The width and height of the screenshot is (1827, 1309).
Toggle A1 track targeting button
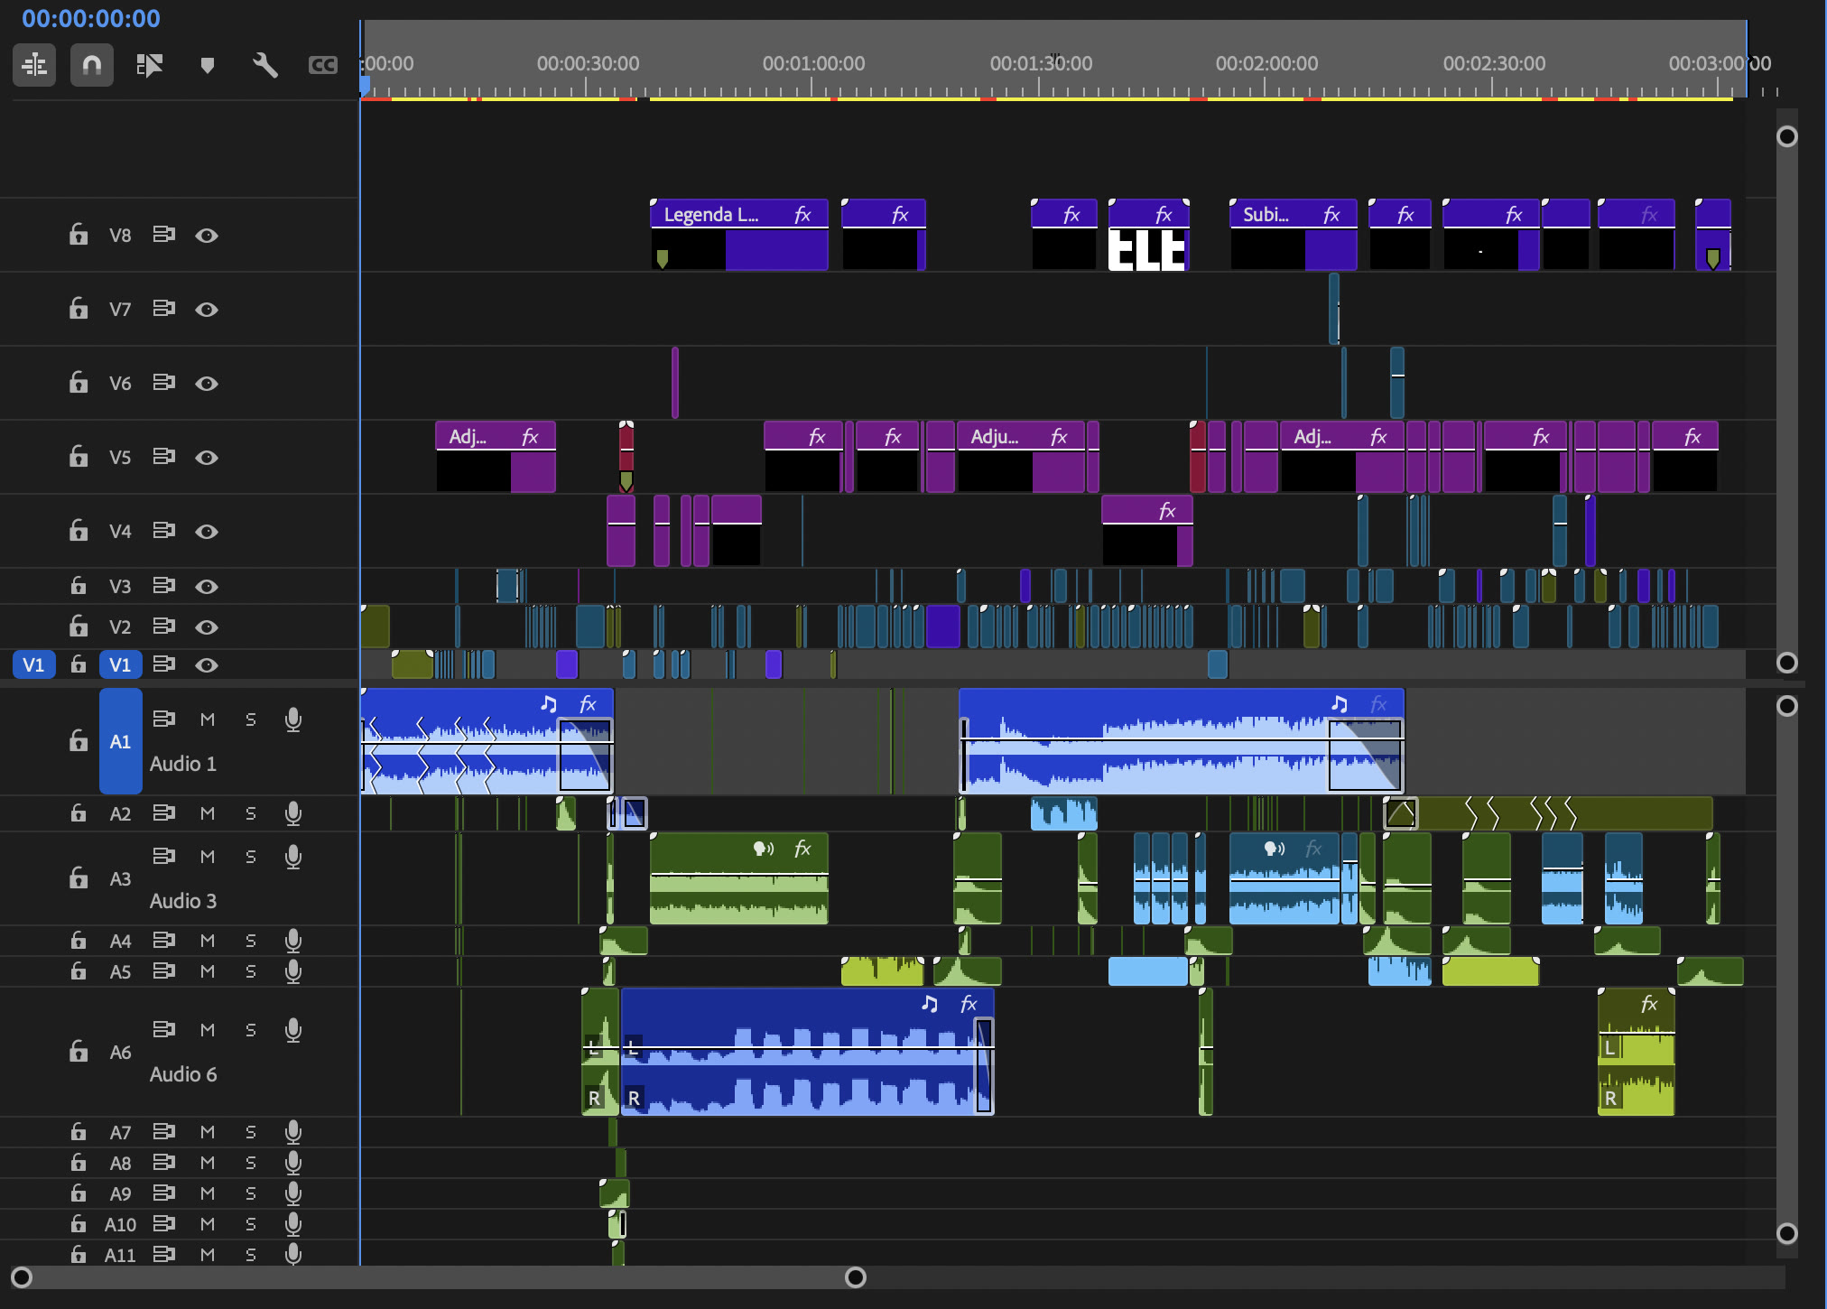[x=120, y=741]
